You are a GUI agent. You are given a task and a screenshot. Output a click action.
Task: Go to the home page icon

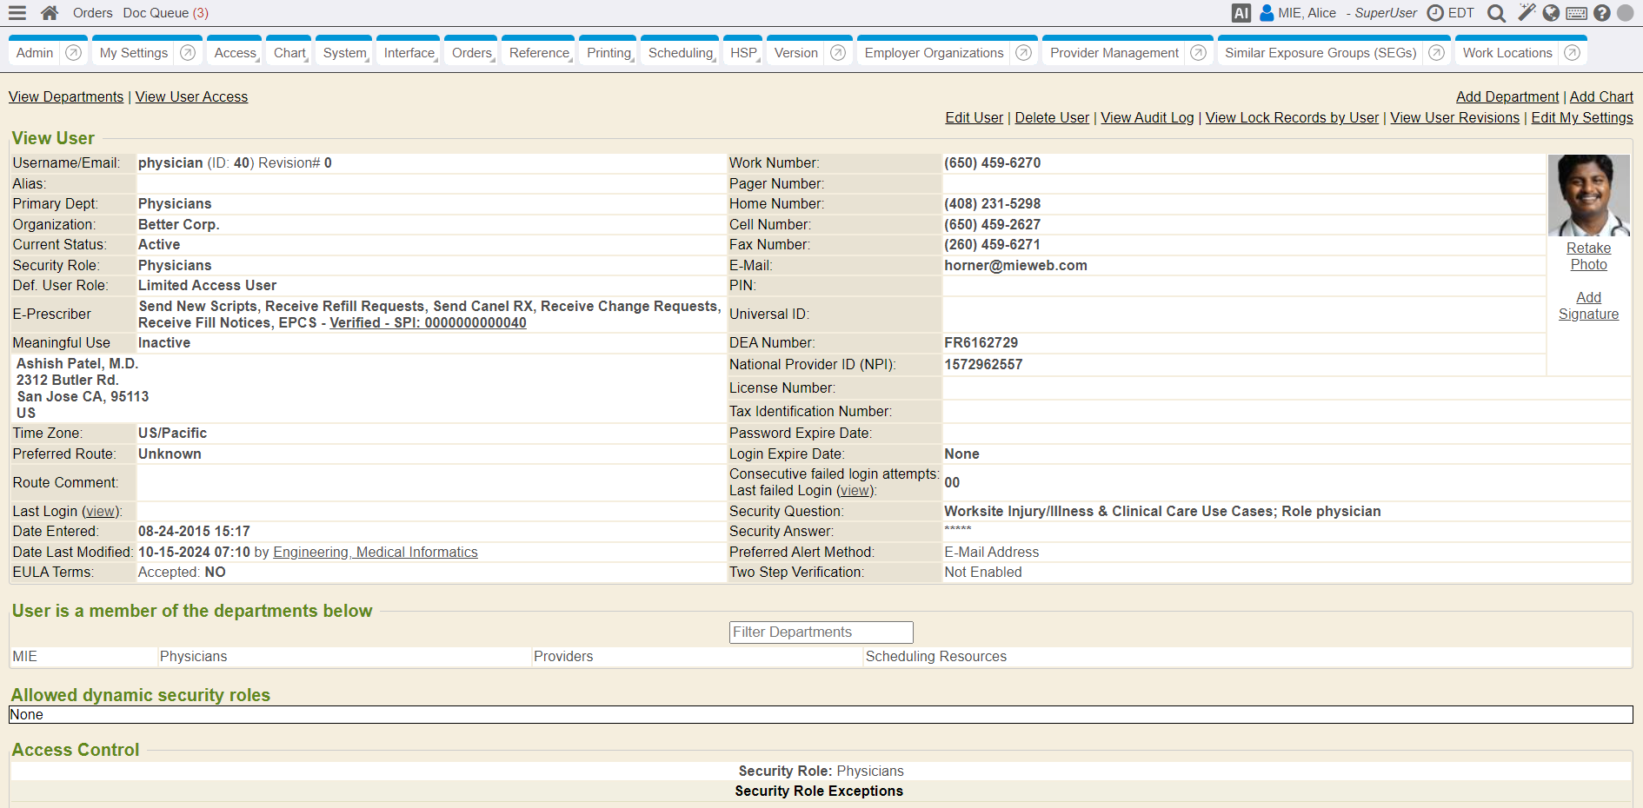[x=50, y=13]
